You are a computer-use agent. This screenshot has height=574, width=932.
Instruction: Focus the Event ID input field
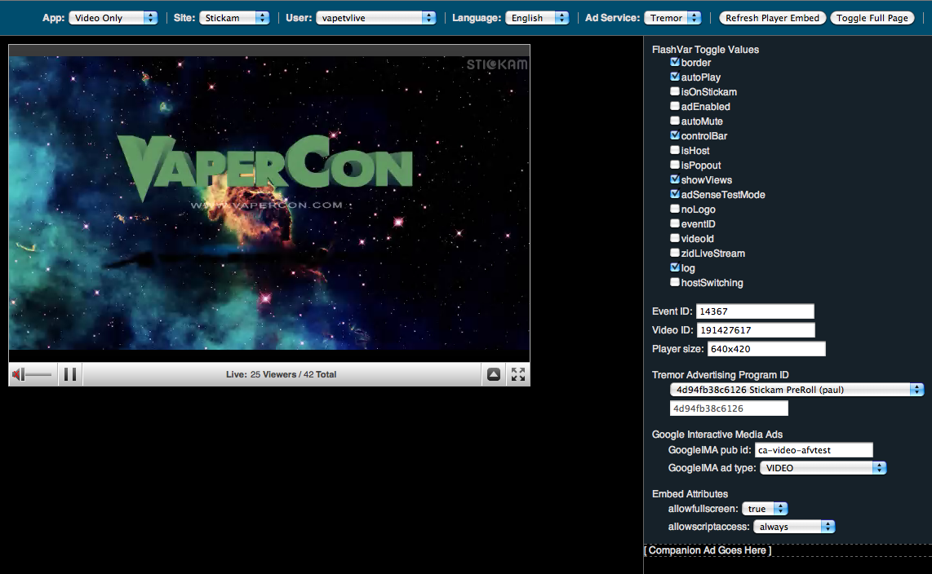755,311
